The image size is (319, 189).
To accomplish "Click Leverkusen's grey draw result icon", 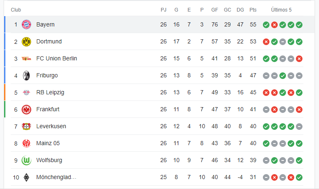I will tap(299, 127).
